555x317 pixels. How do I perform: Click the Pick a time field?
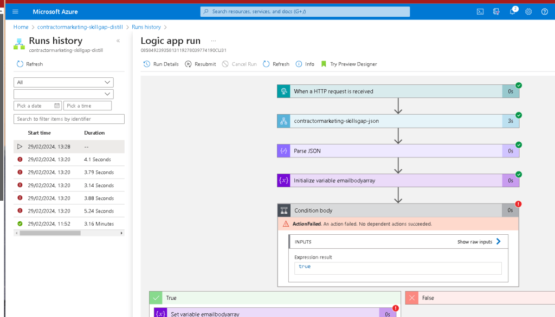pos(87,105)
